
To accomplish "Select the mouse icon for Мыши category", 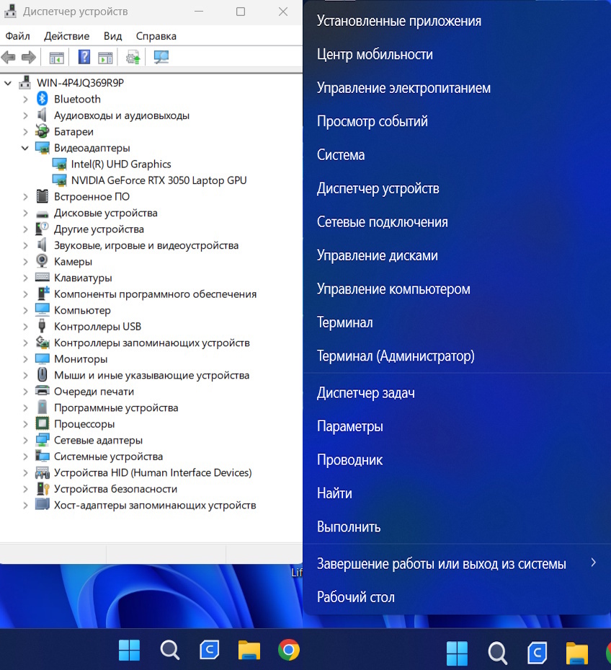I will [x=42, y=375].
